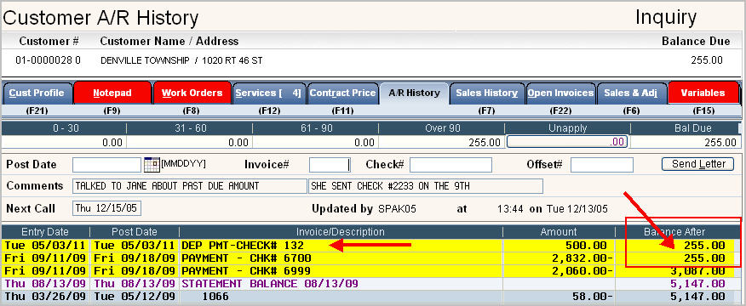Switch to the Sales & Adj tab
The image size is (746, 306).
coord(631,93)
